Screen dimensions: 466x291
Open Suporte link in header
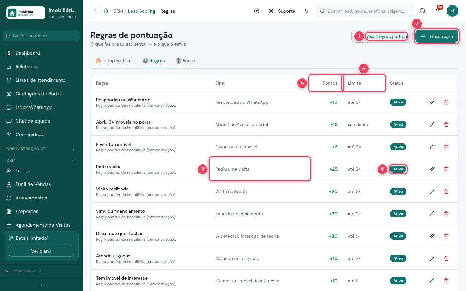[282, 11]
